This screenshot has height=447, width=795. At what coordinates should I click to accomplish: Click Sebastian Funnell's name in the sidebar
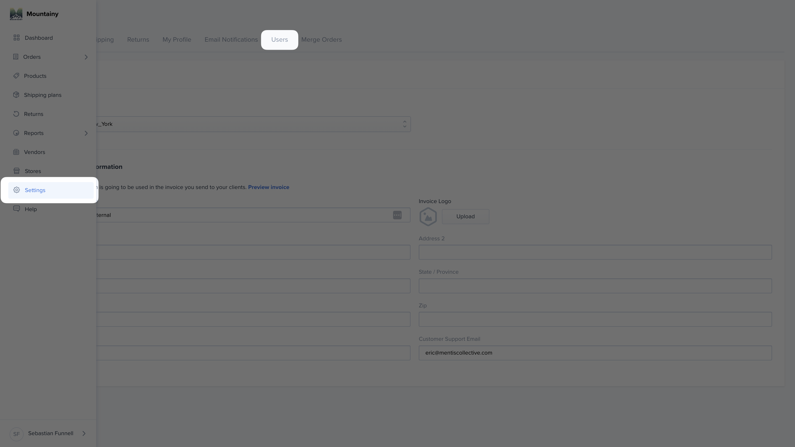pyautogui.click(x=51, y=433)
